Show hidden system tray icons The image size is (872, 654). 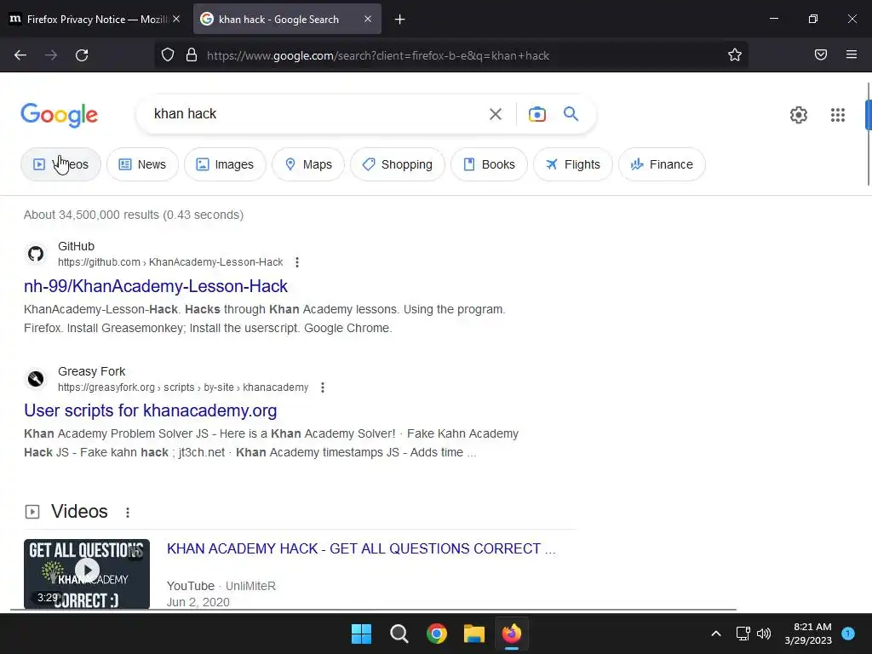716,634
